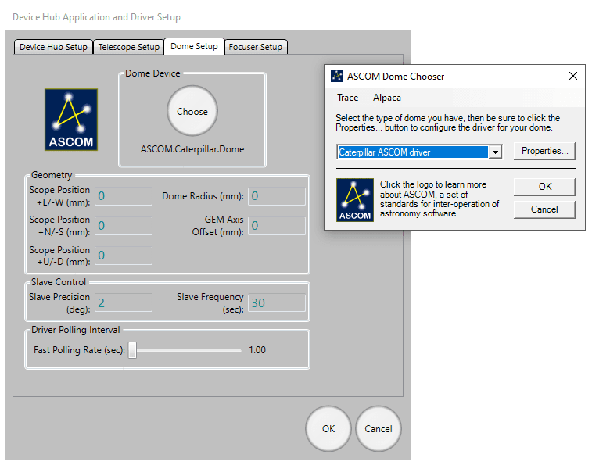Click the ASCOM Dome Chooser title bar icon

[x=337, y=77]
